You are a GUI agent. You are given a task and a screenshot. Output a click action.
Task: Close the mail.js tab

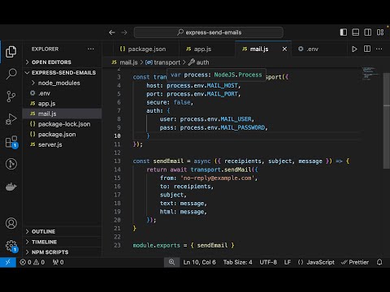coord(284,49)
